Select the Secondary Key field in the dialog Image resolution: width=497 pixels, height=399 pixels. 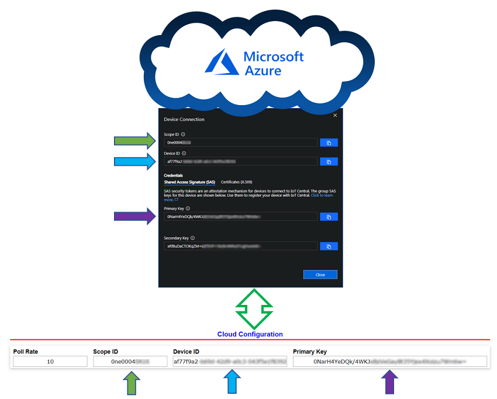click(x=240, y=246)
